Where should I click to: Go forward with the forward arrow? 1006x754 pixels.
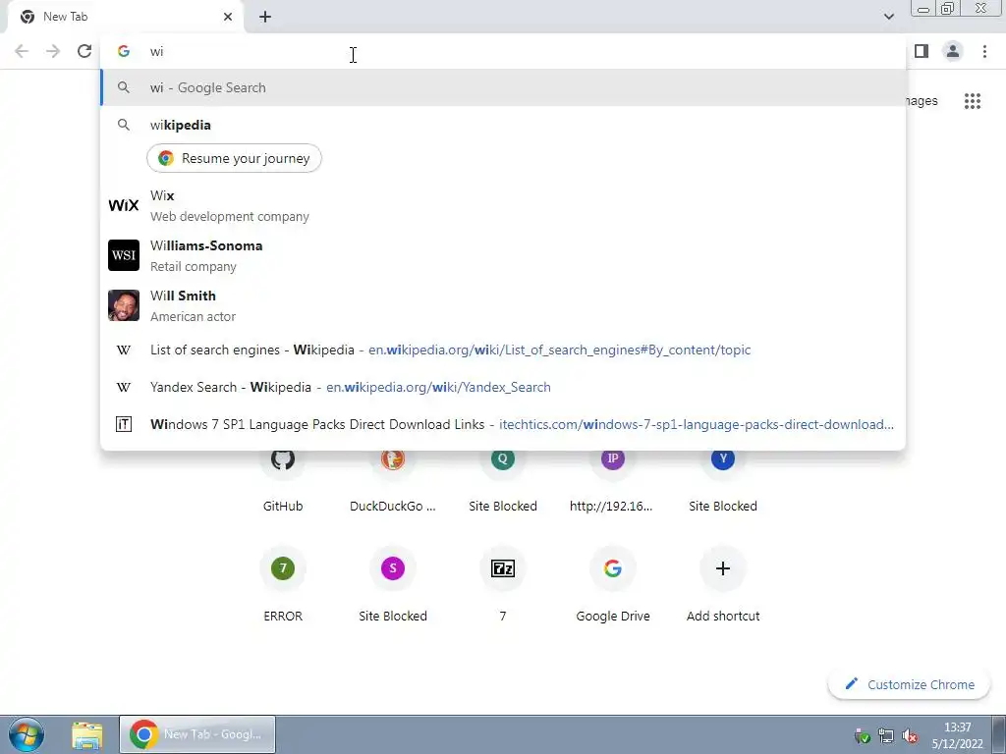(53, 51)
